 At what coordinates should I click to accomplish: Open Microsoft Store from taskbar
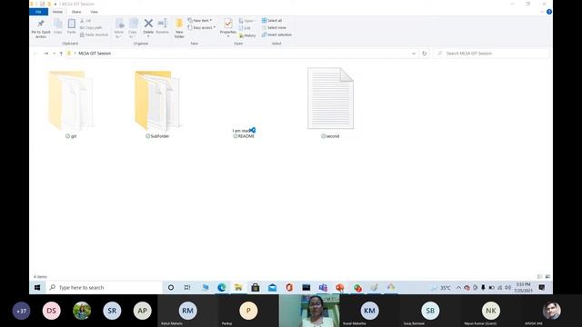[x=256, y=287]
